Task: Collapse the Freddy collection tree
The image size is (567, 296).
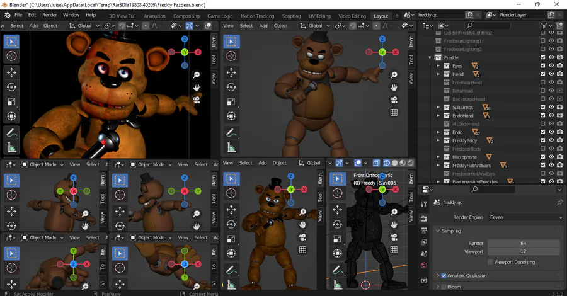Action: [x=430, y=57]
